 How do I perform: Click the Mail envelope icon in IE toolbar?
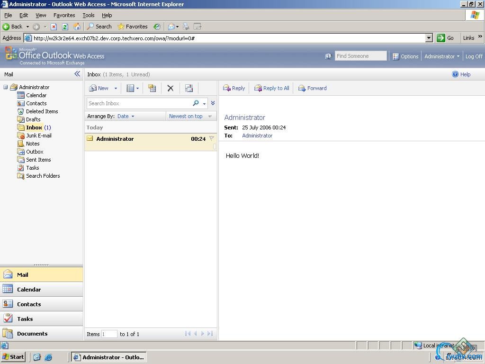pyautogui.click(x=171, y=27)
